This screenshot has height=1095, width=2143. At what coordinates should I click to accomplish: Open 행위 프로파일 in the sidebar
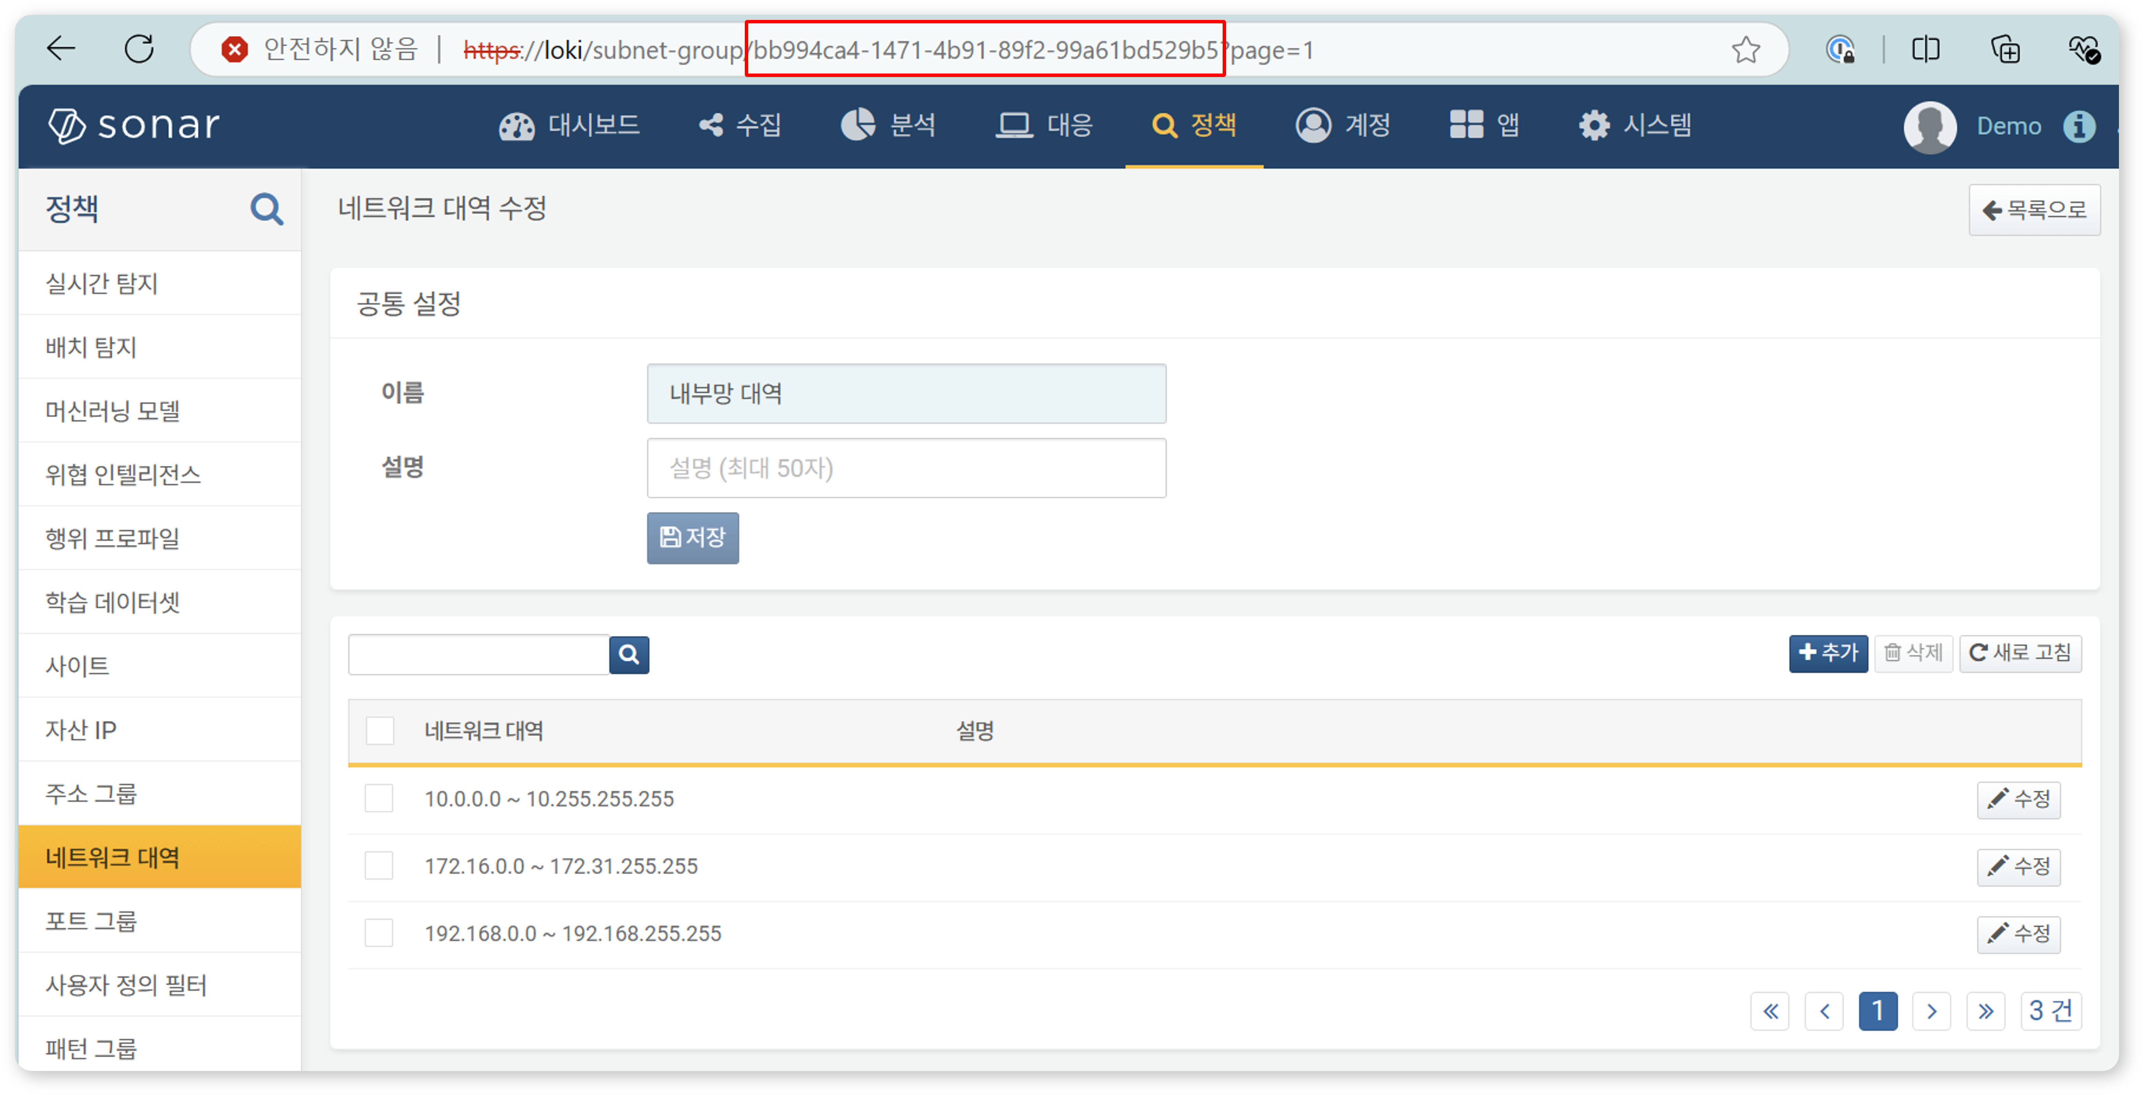pos(159,538)
